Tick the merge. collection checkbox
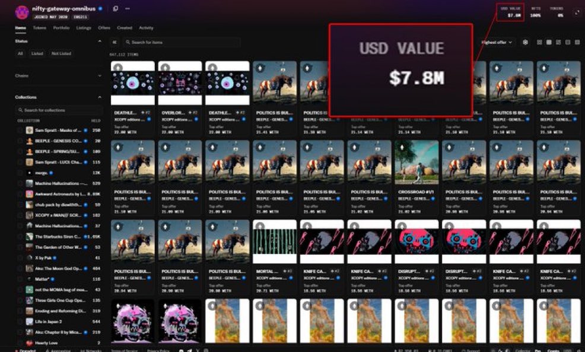 [x=20, y=173]
